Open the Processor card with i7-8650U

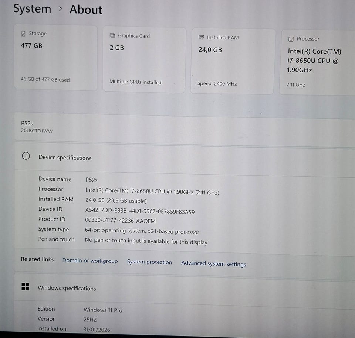coord(317,63)
